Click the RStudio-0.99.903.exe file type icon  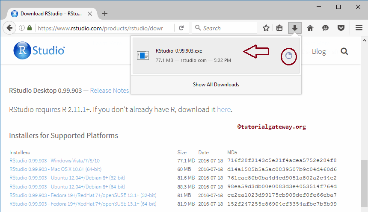[x=143, y=55]
